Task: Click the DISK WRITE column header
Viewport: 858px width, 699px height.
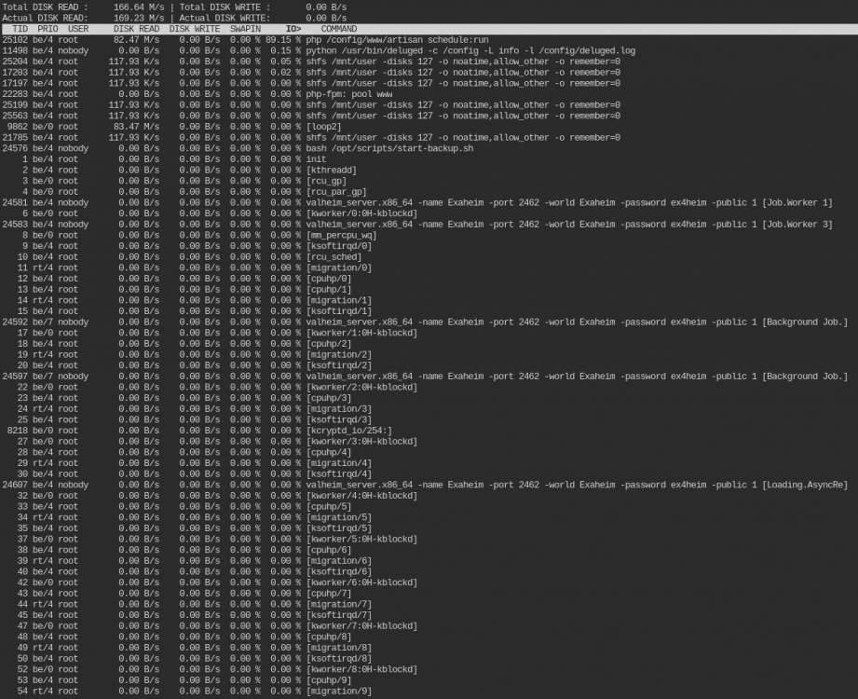Action: (x=195, y=29)
